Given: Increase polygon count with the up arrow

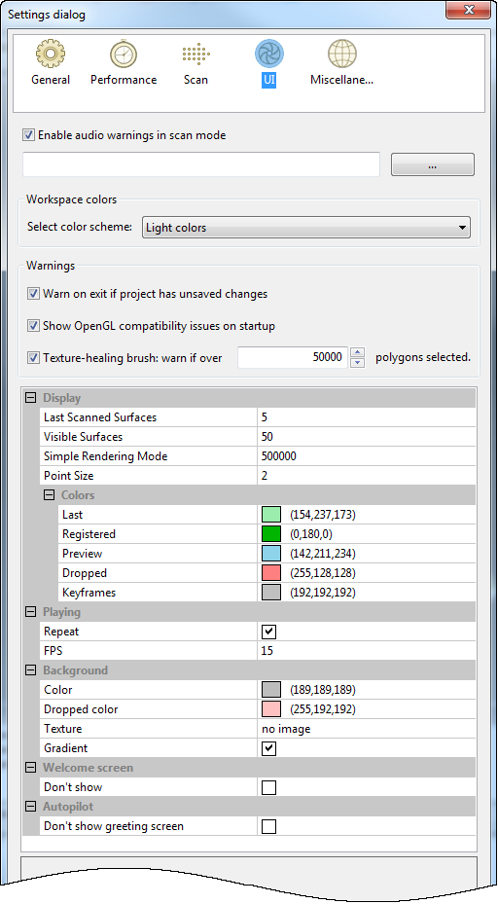Looking at the screenshot, I should point(358,352).
